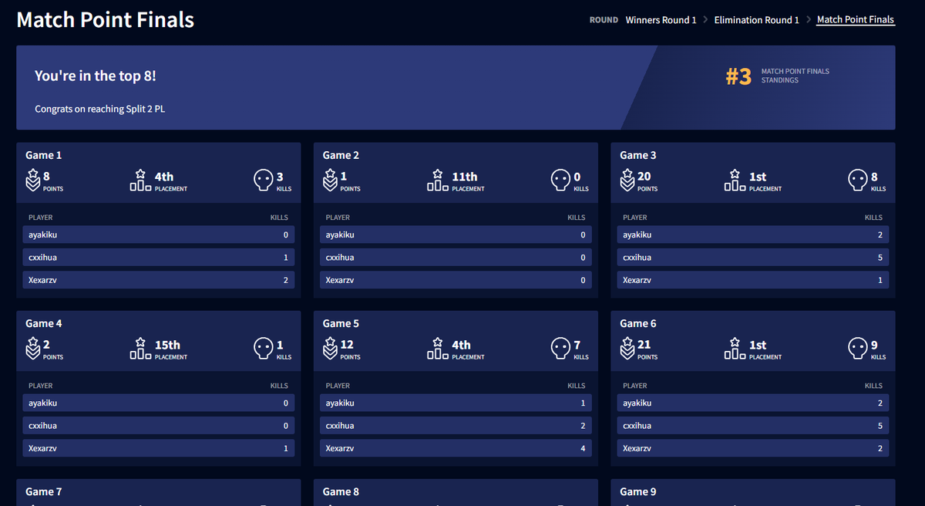Viewport: 925px width, 506px height.
Task: Select cxxihua row in Game 1
Action: (158, 258)
